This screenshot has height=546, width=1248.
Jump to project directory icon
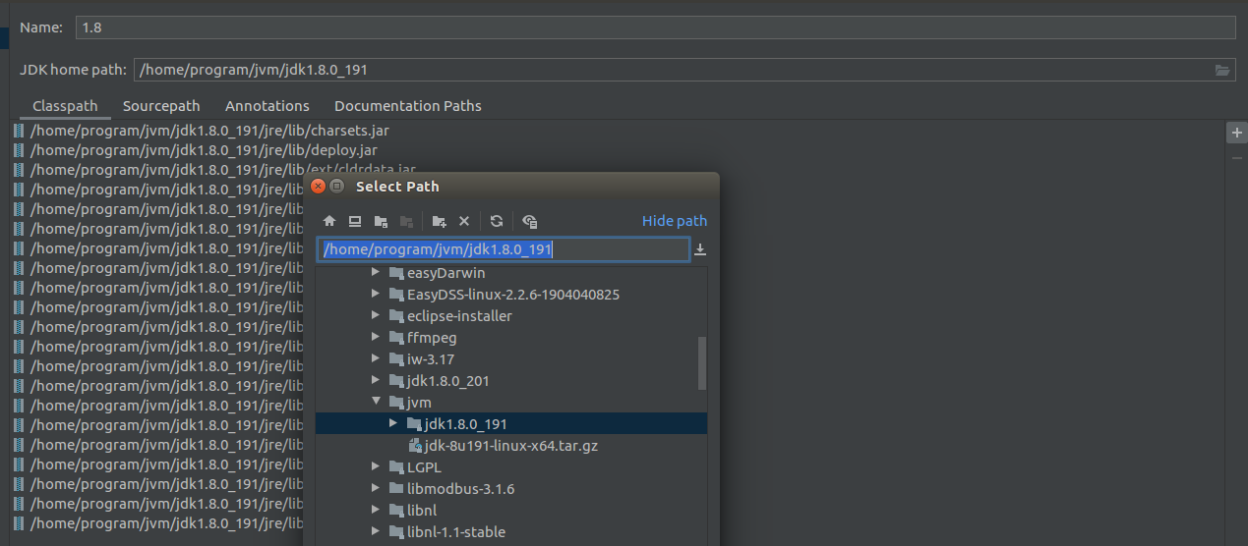coord(381,222)
